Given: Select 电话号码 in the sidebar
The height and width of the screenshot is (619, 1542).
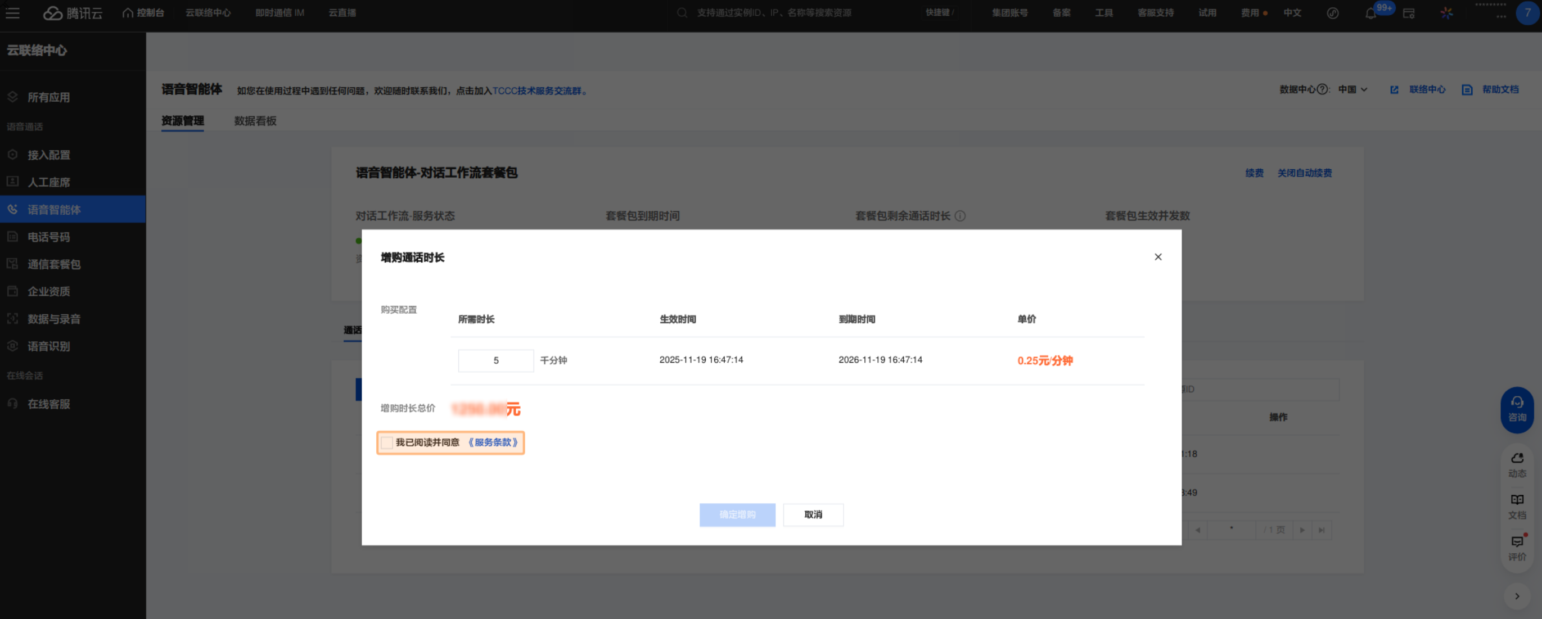Looking at the screenshot, I should pos(48,237).
